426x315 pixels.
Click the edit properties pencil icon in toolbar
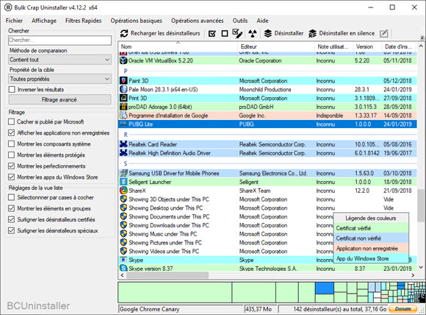pos(383,34)
